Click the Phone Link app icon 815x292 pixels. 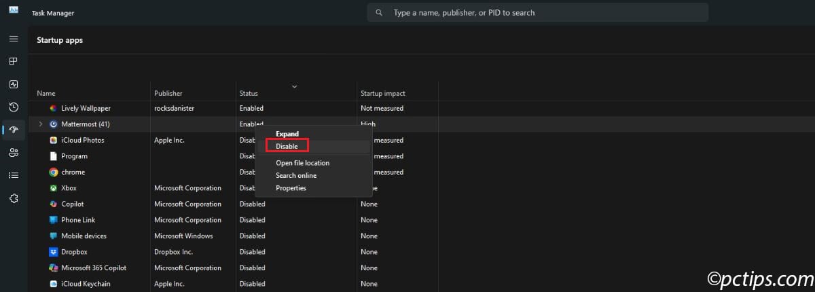[54, 220]
